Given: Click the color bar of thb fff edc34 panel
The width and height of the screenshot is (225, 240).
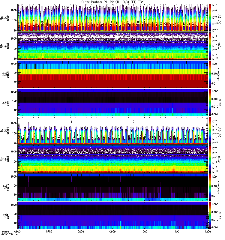Looking at the screenshot, I should tap(210, 18).
